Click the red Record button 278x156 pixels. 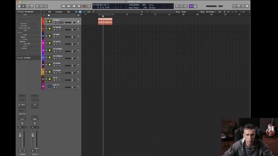84,6
